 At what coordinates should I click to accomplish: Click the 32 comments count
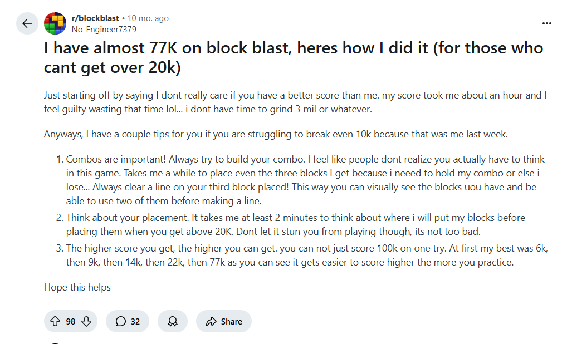tap(135, 321)
